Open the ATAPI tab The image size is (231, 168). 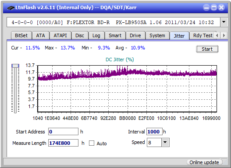60,35
